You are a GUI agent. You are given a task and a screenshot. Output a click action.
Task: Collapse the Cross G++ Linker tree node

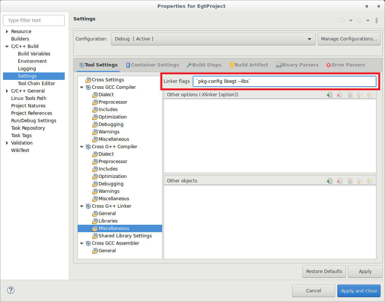point(81,206)
